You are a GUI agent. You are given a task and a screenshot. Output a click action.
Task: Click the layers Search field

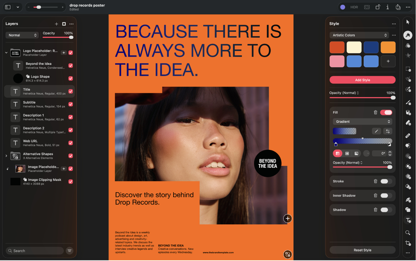click(x=34, y=251)
